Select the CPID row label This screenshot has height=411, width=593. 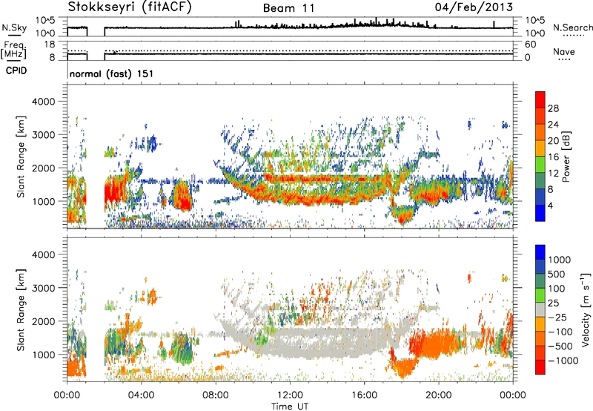click(x=16, y=70)
